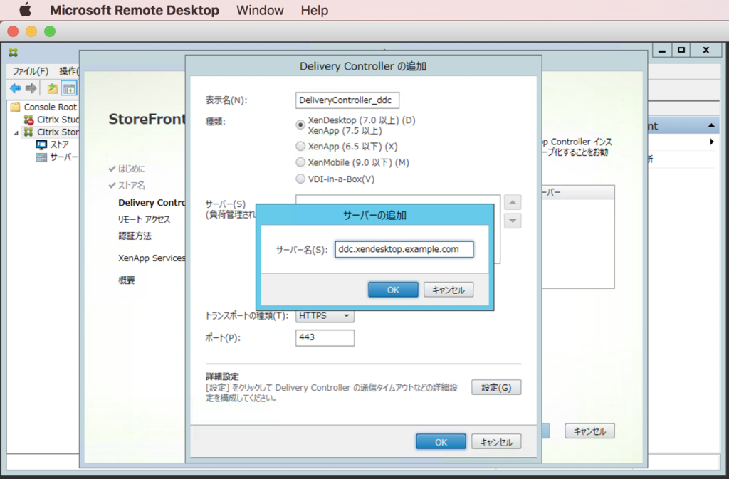Open the 操作 menu in MMC
The image size is (729, 479).
[69, 71]
